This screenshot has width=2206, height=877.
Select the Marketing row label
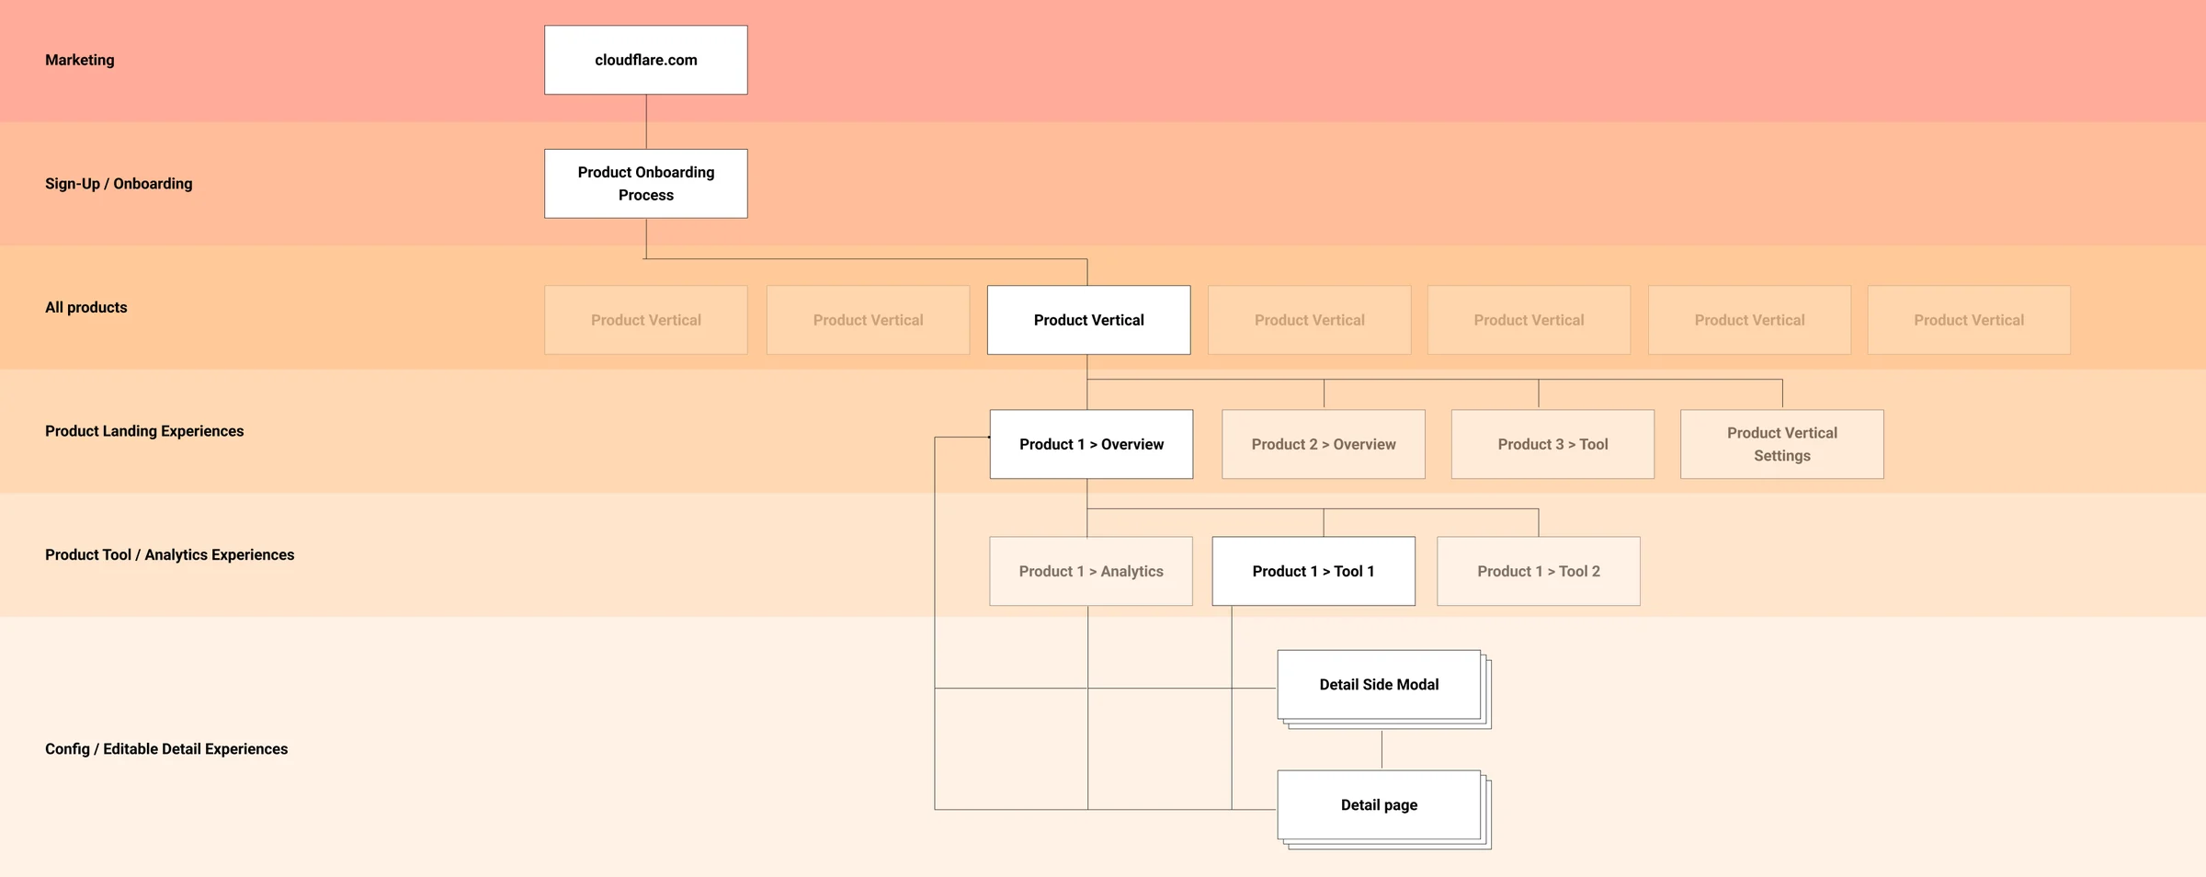pos(80,60)
